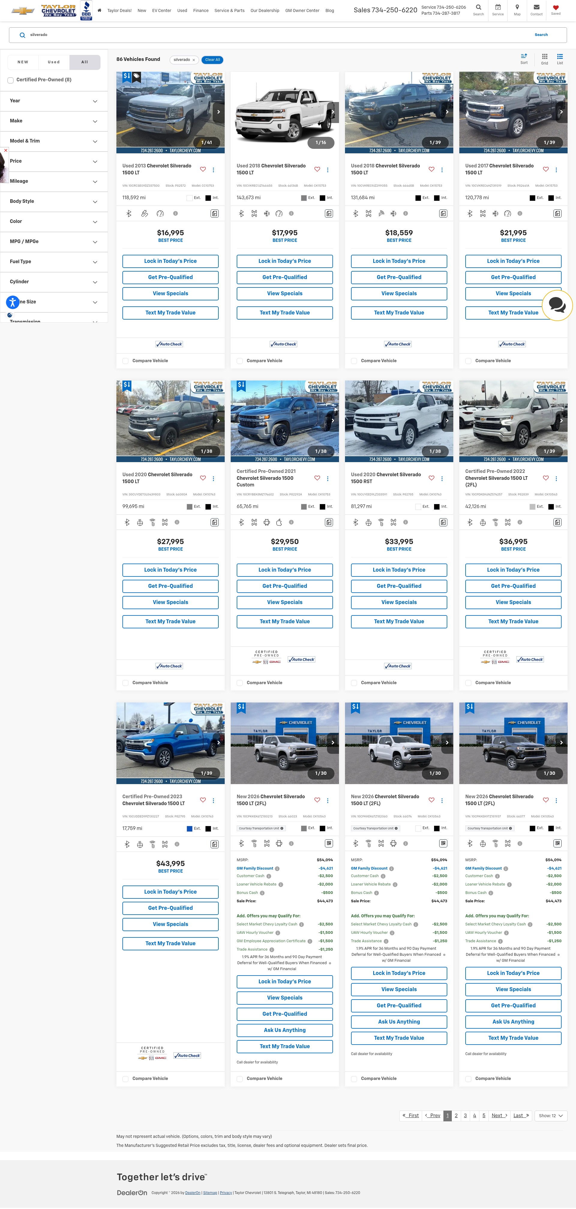Next photo arrow on 2013 Silverado image
Image resolution: width=576 pixels, height=1209 pixels.
(218, 112)
